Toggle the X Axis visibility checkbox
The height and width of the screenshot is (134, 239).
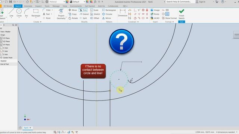pos(1,48)
